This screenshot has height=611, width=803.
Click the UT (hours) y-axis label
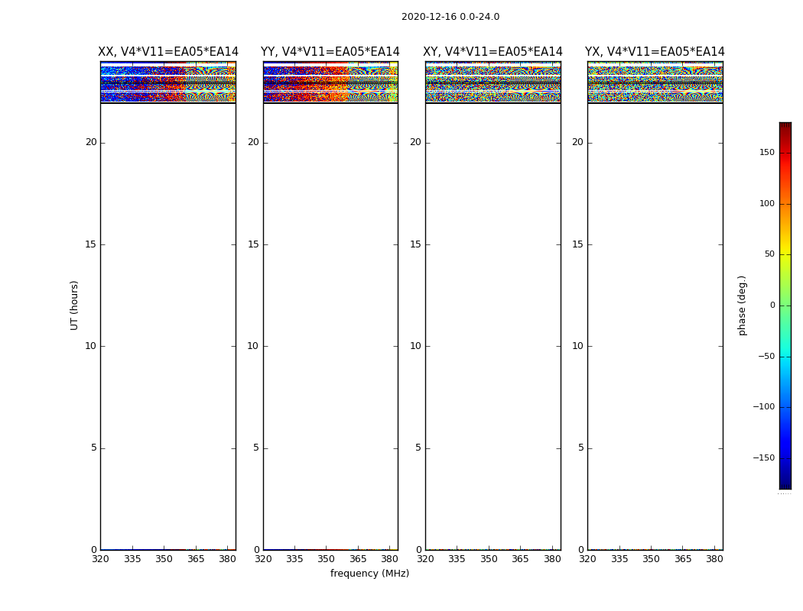pos(75,305)
